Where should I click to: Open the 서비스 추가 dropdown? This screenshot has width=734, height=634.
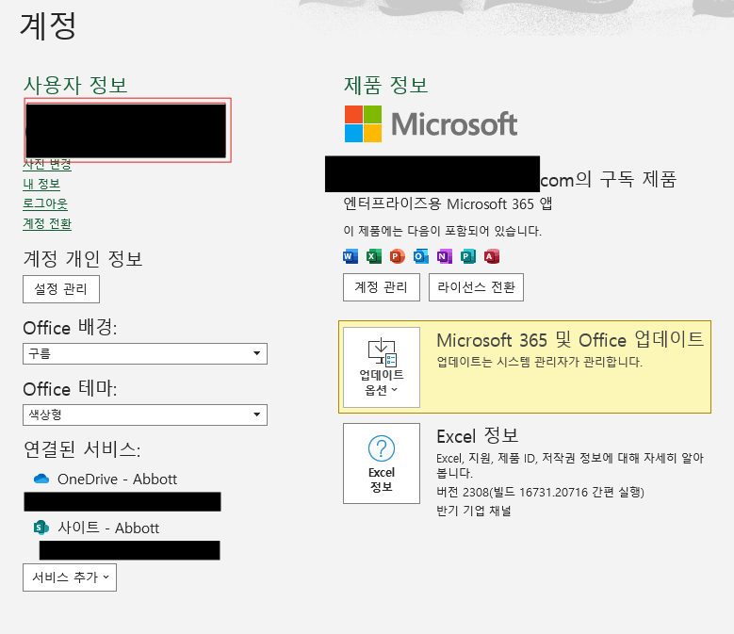[70, 577]
